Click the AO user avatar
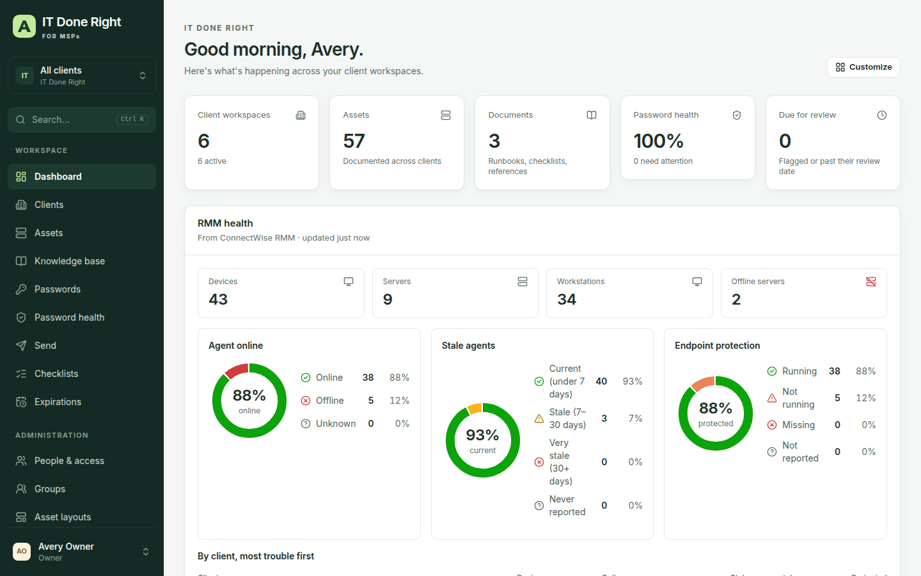The image size is (921, 576). click(x=22, y=552)
